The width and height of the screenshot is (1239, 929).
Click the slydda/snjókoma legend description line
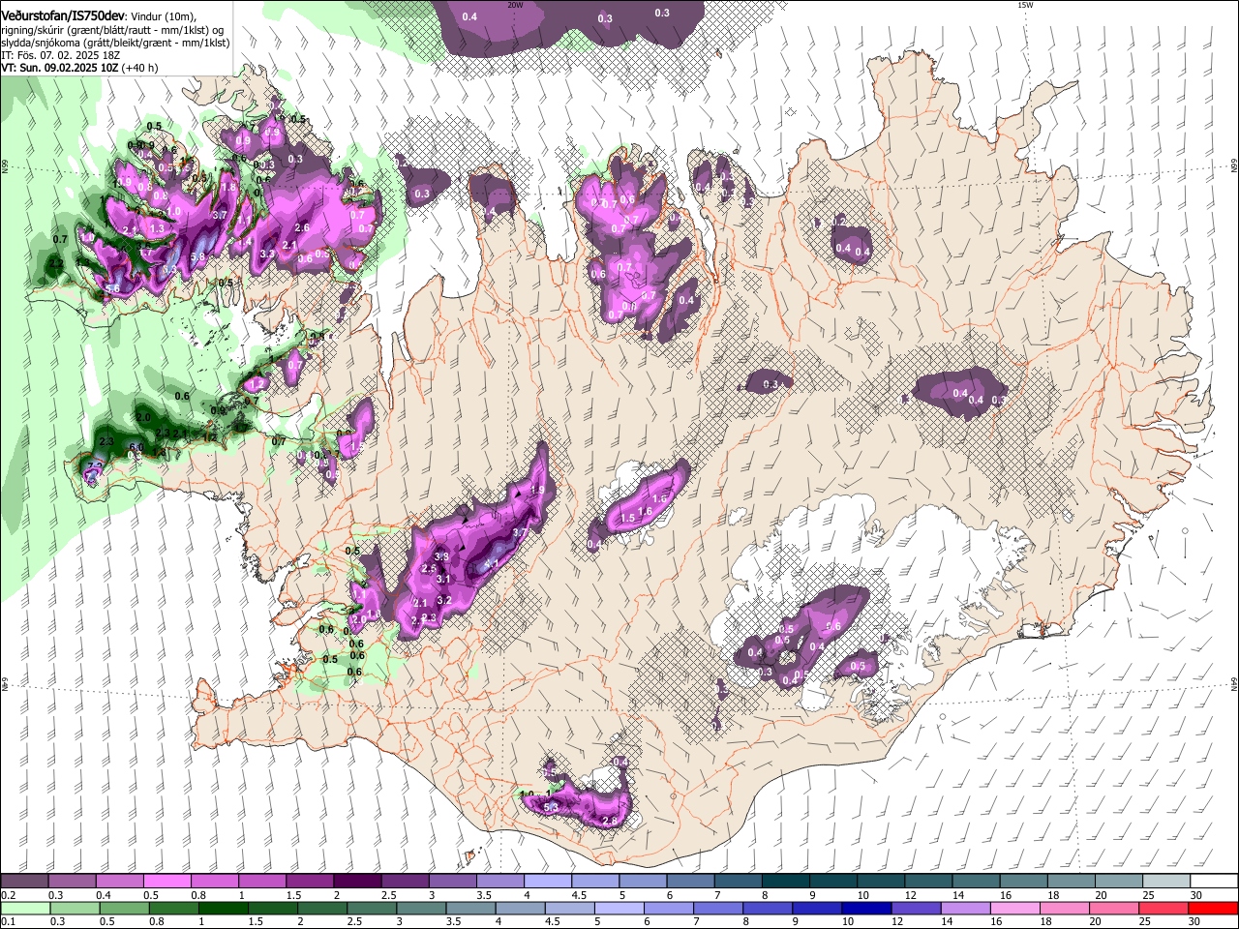click(x=115, y=43)
